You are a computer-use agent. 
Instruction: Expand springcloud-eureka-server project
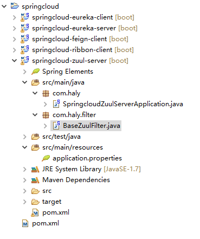tap(15, 28)
